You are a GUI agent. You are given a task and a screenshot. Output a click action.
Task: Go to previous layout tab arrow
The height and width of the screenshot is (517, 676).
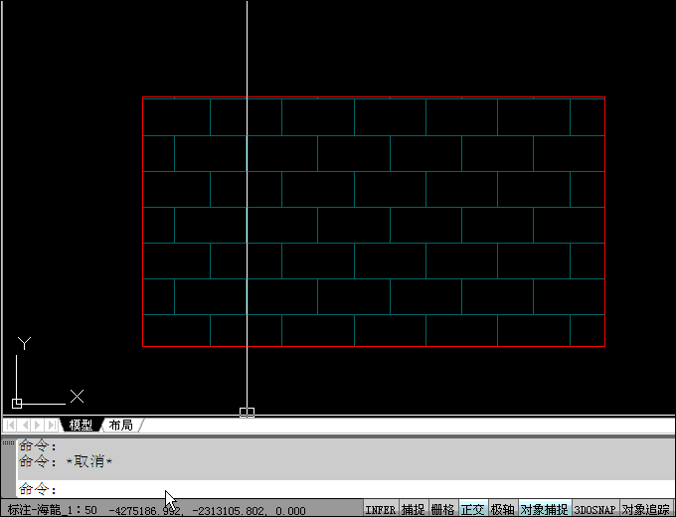[25, 426]
